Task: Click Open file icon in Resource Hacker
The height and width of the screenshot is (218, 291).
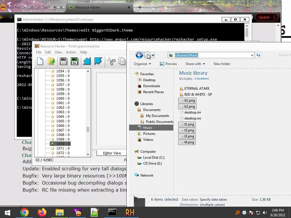Action: click(x=51, y=61)
